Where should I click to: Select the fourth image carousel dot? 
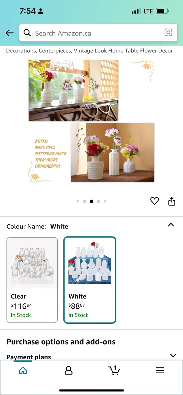[x=98, y=201]
